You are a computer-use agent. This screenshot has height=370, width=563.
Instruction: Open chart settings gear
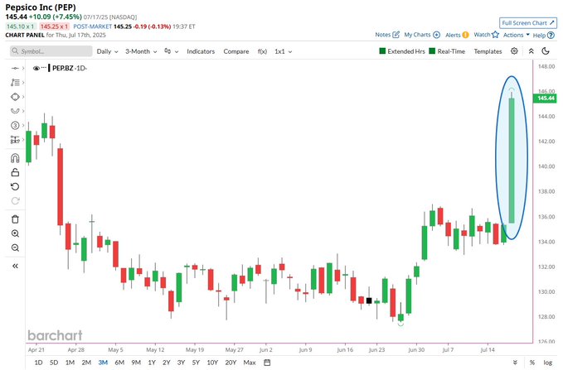514,51
